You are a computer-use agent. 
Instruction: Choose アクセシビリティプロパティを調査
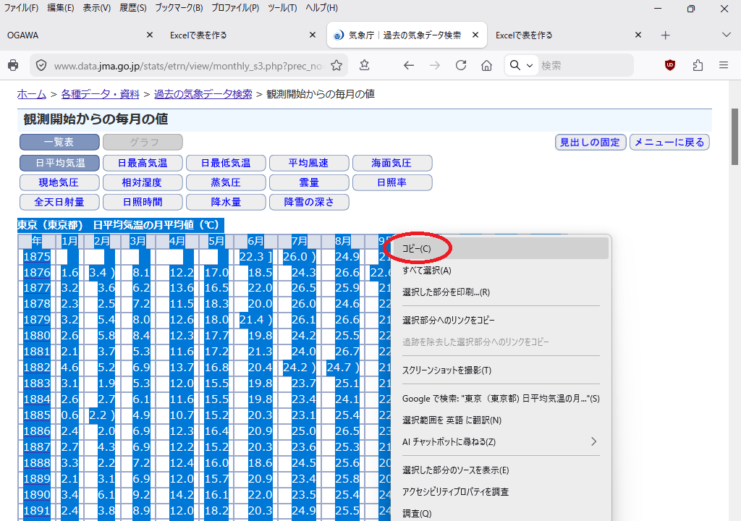pos(501,491)
